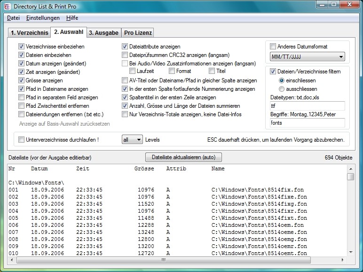Check Nur Verzeichnis-Totale anzeigen
The height and width of the screenshot is (272, 363).
[x=125, y=114]
